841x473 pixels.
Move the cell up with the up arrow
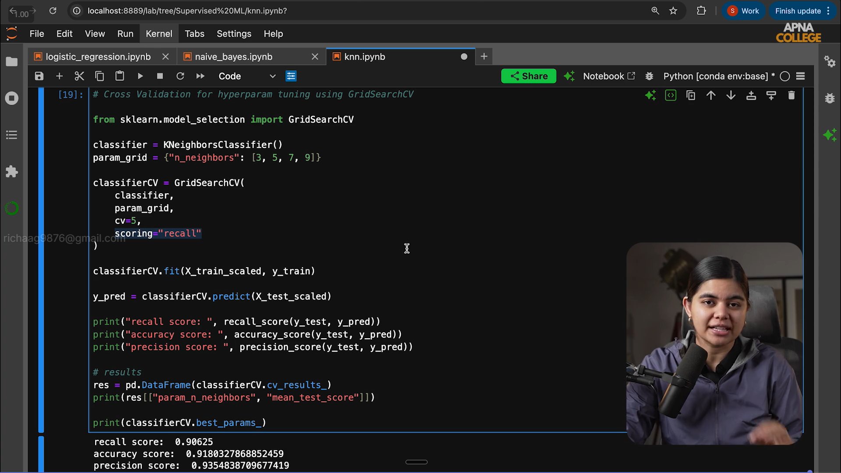(x=711, y=95)
